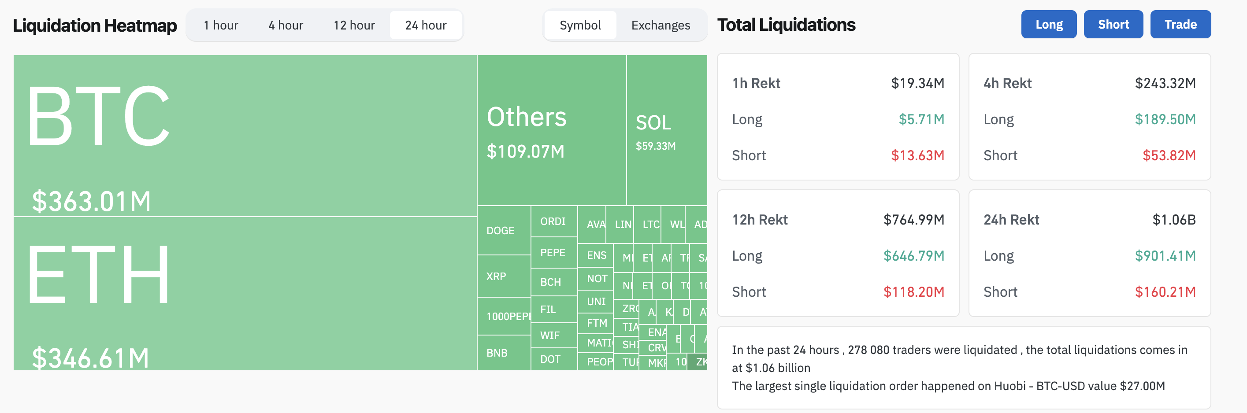Select the 24 hour timeframe tab
Image resolution: width=1247 pixels, height=413 pixels.
[x=426, y=25]
